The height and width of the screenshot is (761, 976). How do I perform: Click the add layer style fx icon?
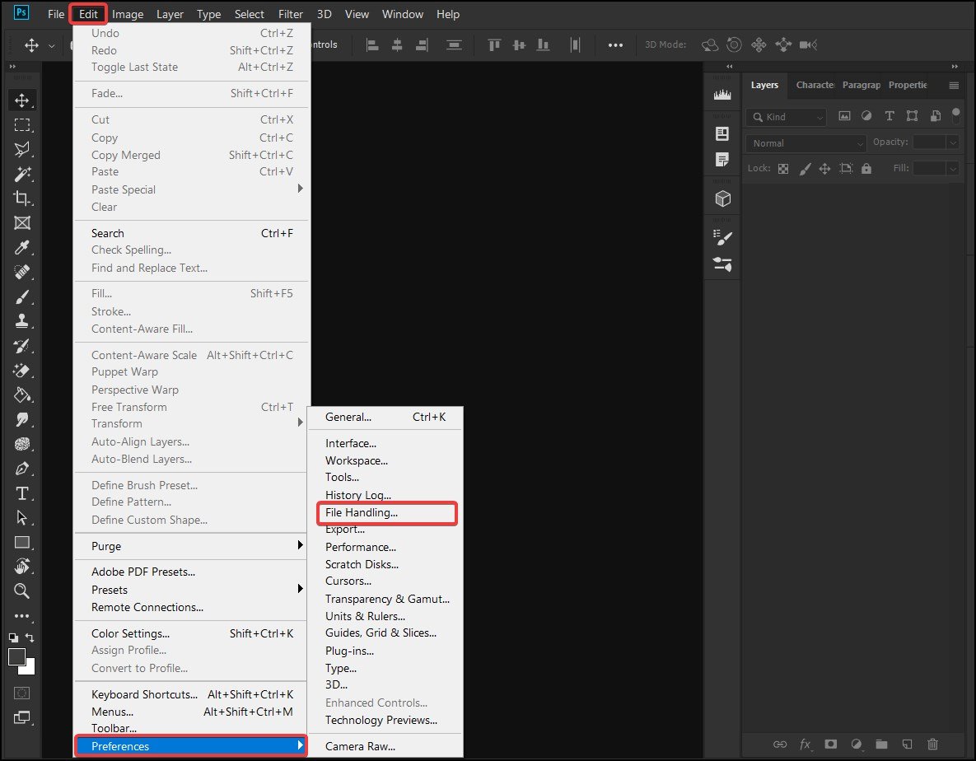coord(805,744)
